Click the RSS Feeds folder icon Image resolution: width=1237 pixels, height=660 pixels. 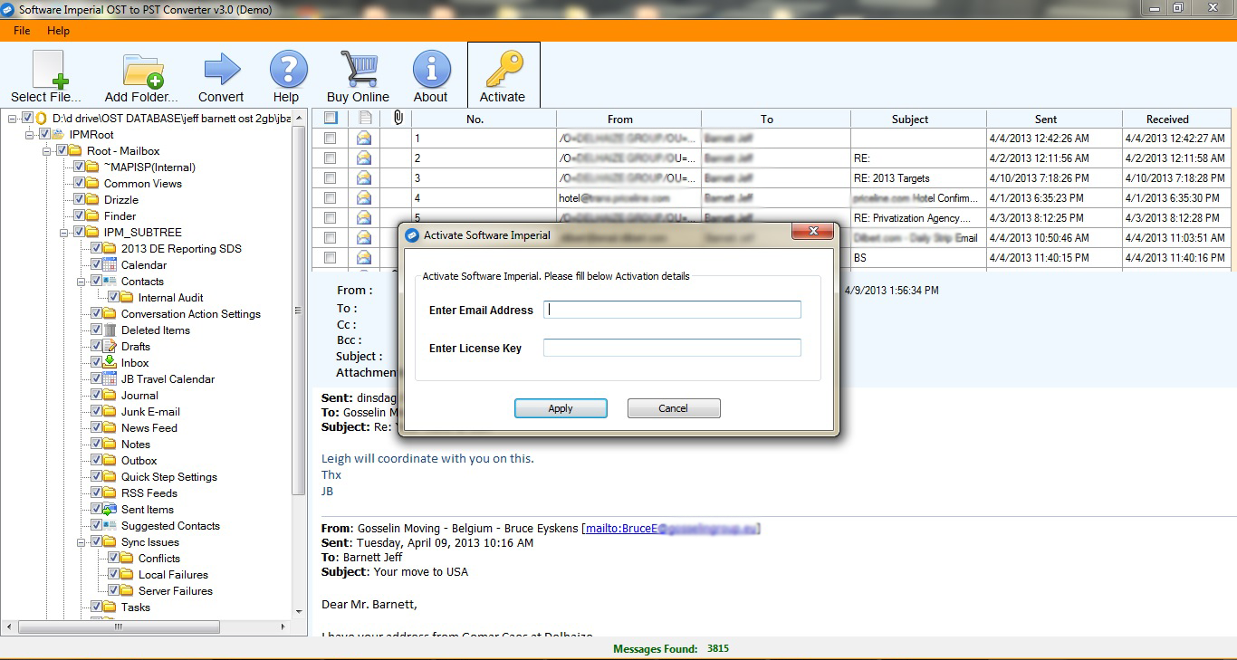110,493
